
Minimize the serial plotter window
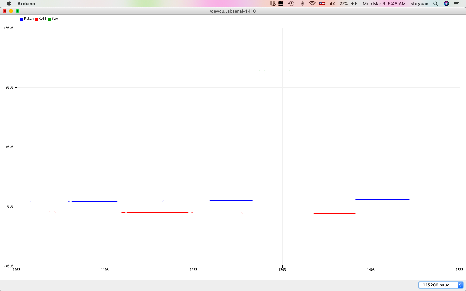11,11
